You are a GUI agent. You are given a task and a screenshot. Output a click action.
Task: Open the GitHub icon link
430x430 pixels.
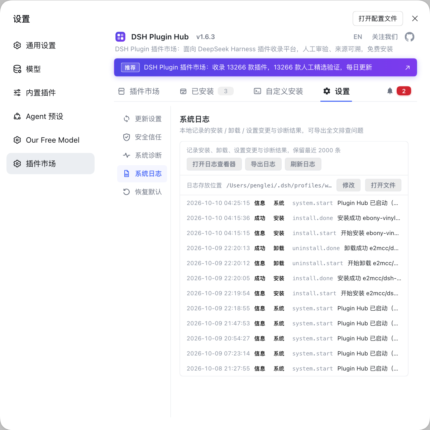(x=410, y=37)
